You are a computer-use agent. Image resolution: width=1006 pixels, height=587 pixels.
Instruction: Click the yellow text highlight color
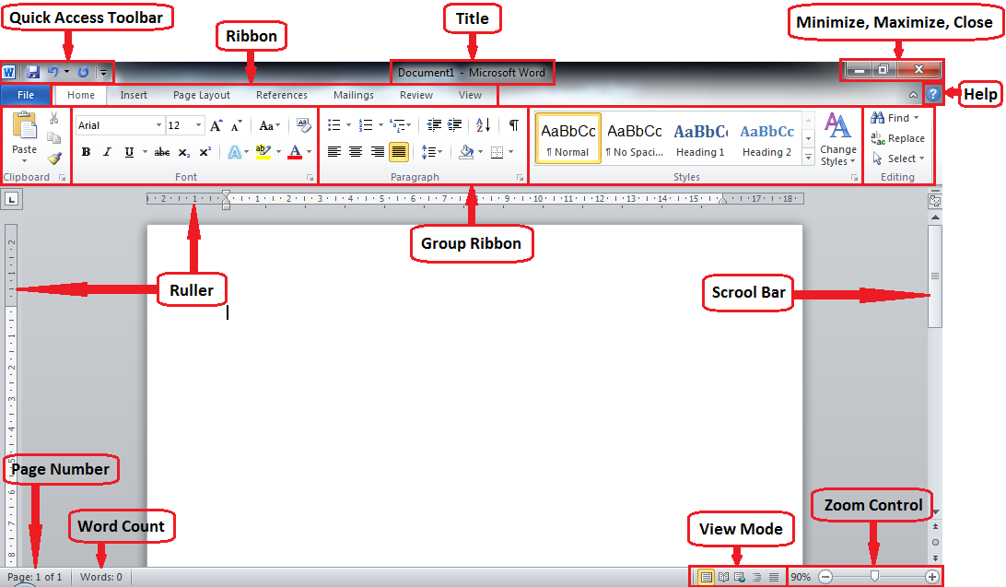click(x=263, y=152)
